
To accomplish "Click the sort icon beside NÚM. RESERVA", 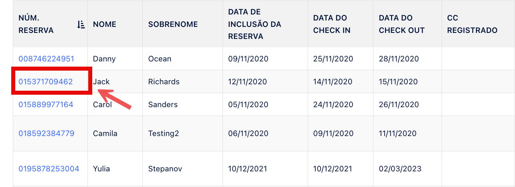I will pyautogui.click(x=81, y=24).
